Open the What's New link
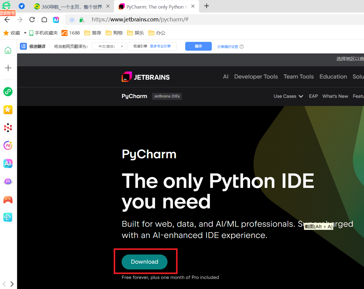This screenshot has height=289, width=364. pos(335,96)
